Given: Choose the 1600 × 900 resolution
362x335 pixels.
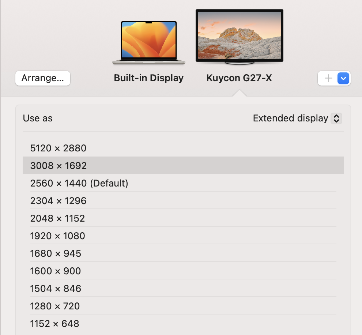Looking at the screenshot, I should [x=183, y=271].
